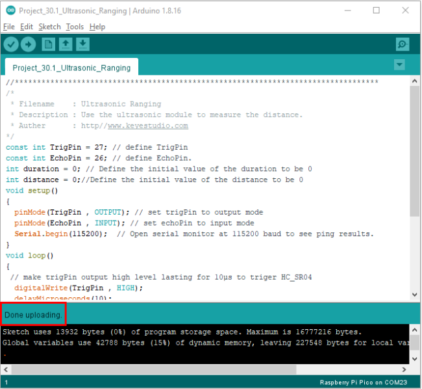Save the sketch using down-arrow icon

(83, 44)
